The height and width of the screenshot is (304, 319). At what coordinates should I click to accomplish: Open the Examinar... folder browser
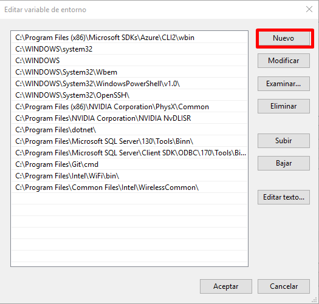[284, 84]
